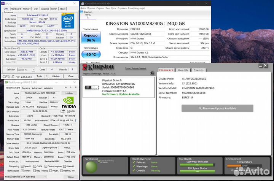The image size is (274, 181).
Task: Open the GPU selector dropdown in GPU-Z
Action: coord(25,177)
